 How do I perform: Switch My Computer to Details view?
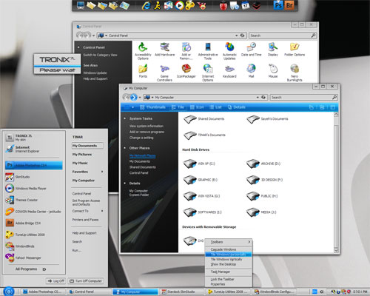click(237, 107)
